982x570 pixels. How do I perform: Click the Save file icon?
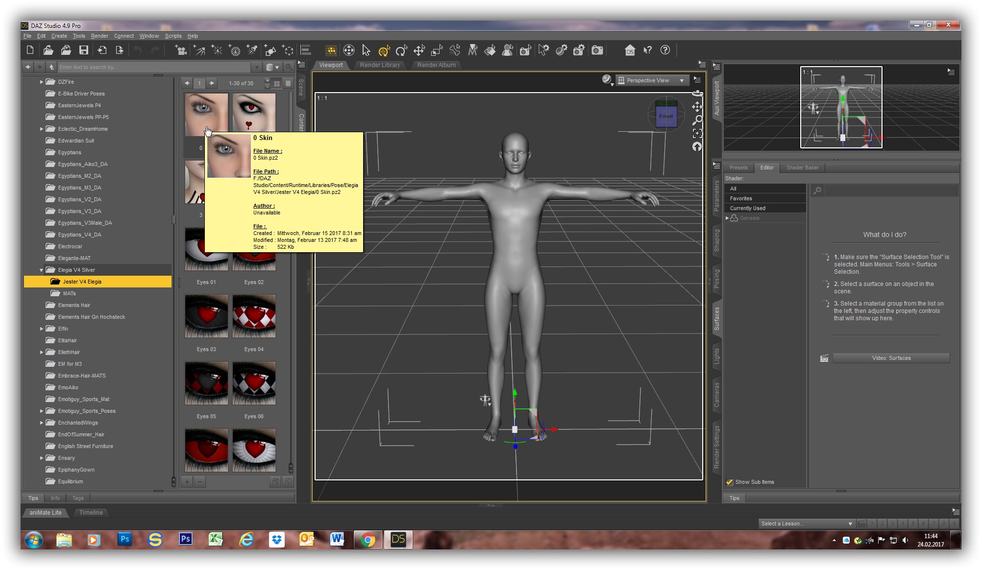[x=84, y=50]
